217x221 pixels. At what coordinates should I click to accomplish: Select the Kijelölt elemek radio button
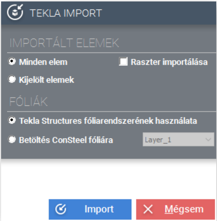(12, 79)
